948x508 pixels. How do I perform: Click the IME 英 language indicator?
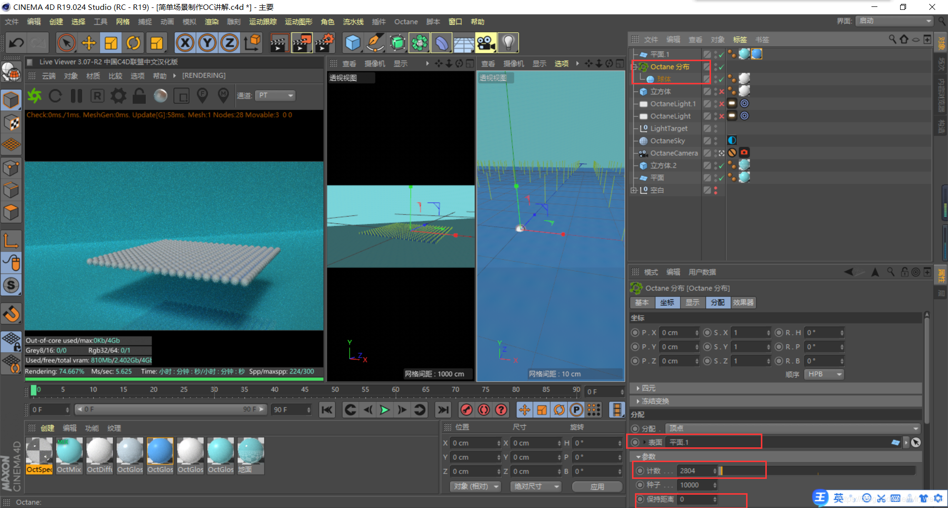pos(838,498)
